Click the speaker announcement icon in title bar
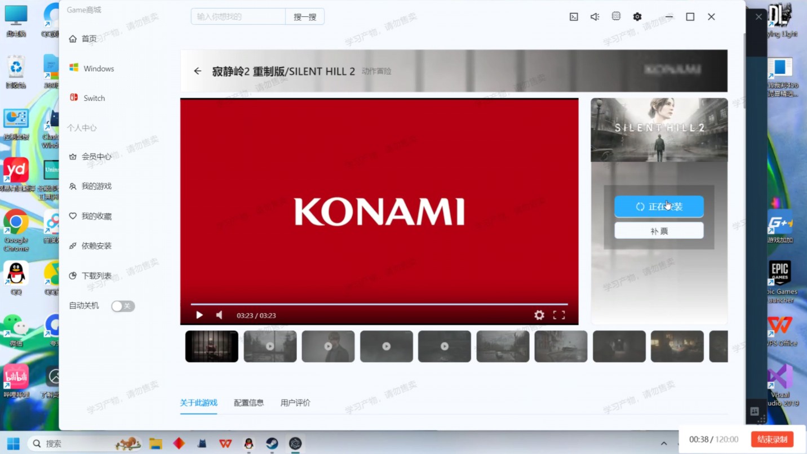 pyautogui.click(x=595, y=17)
